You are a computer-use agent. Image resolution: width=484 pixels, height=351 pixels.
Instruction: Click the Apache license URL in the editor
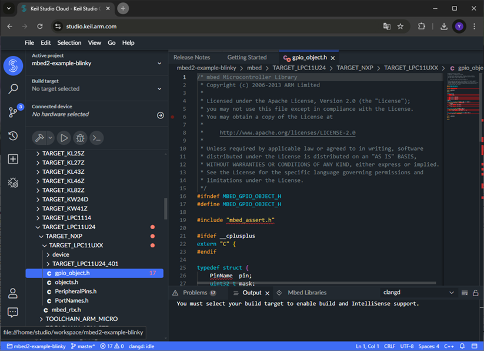point(287,133)
